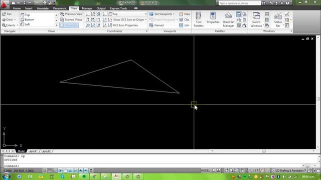Click in the InfoCenter keyword search field
The width and height of the screenshot is (321, 180).
[x=240, y=3]
